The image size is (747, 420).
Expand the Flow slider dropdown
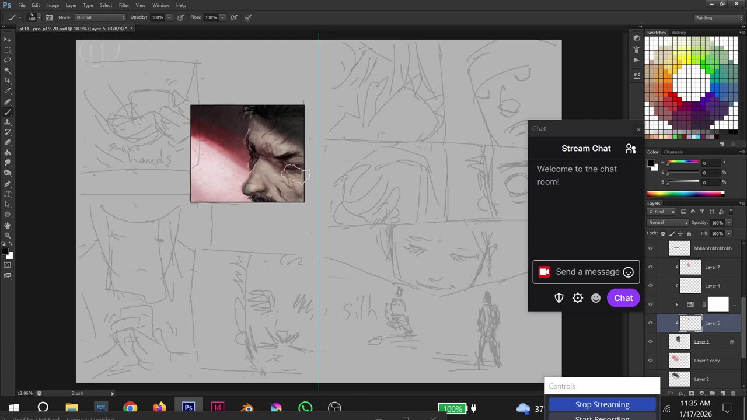(x=222, y=17)
